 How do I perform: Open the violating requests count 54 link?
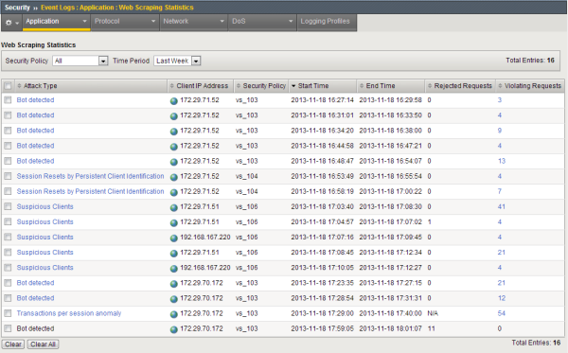(502, 313)
